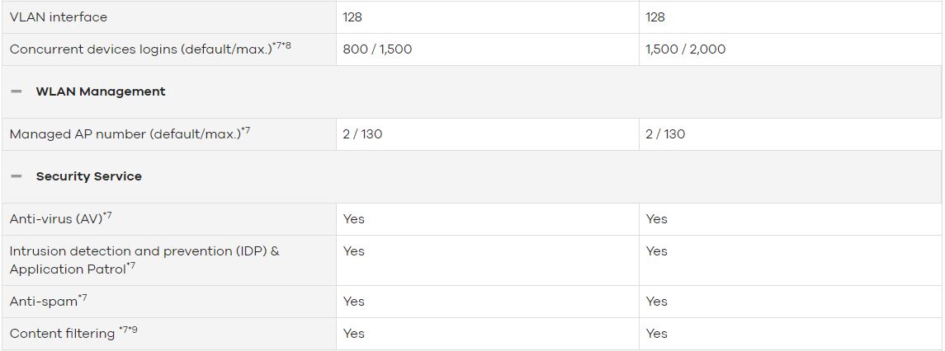Click the minus icon beside Security Service

[17, 176]
